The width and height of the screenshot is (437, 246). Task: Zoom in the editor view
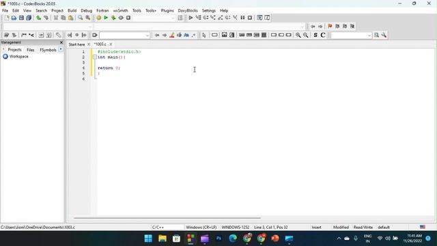298,35
